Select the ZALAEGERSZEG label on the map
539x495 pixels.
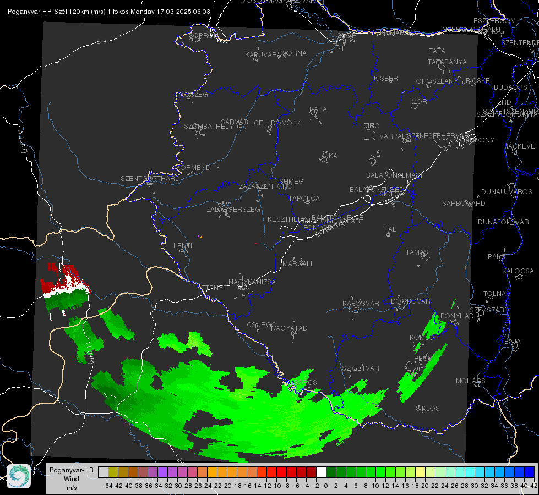click(233, 209)
